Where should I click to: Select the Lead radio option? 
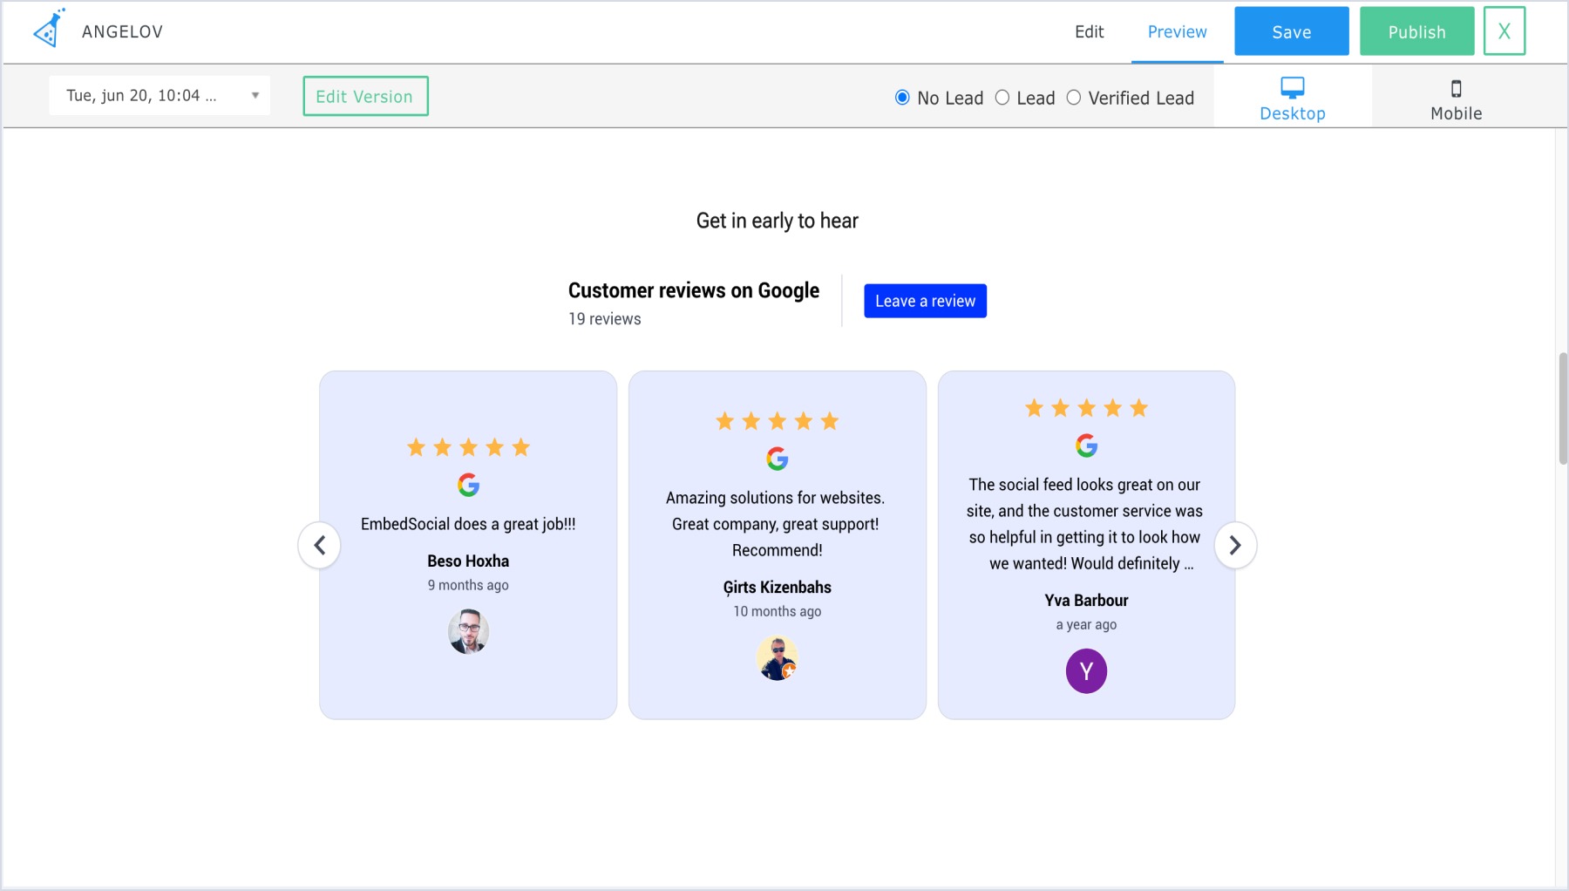tap(1002, 98)
